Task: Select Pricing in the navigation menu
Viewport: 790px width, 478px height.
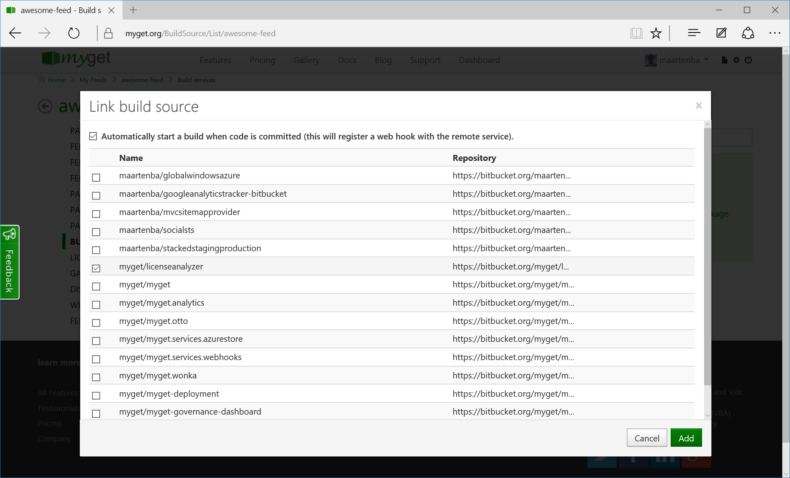Action: pyautogui.click(x=262, y=60)
